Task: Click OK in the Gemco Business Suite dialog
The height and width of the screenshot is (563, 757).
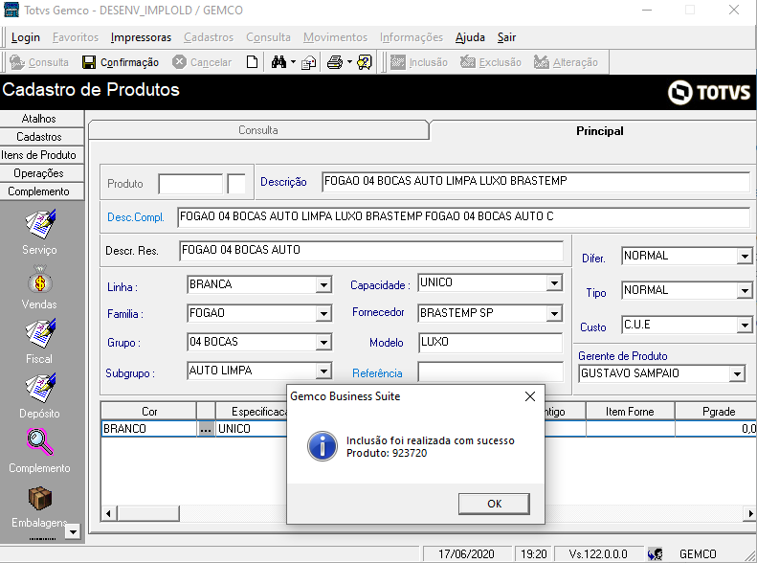Action: (494, 504)
